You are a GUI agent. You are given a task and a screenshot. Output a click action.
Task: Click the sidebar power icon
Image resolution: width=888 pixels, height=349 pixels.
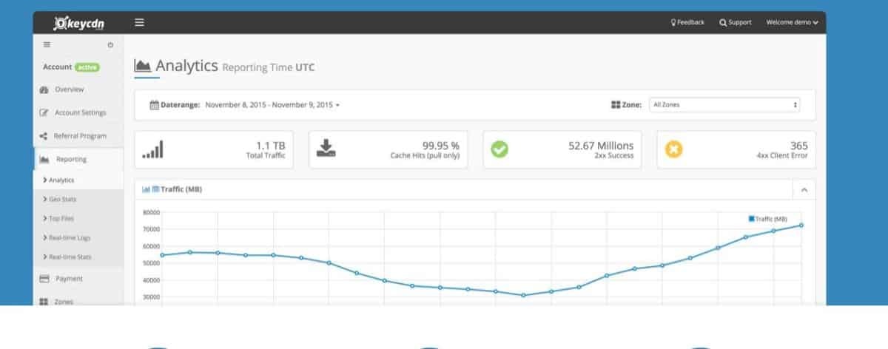pyautogui.click(x=110, y=45)
